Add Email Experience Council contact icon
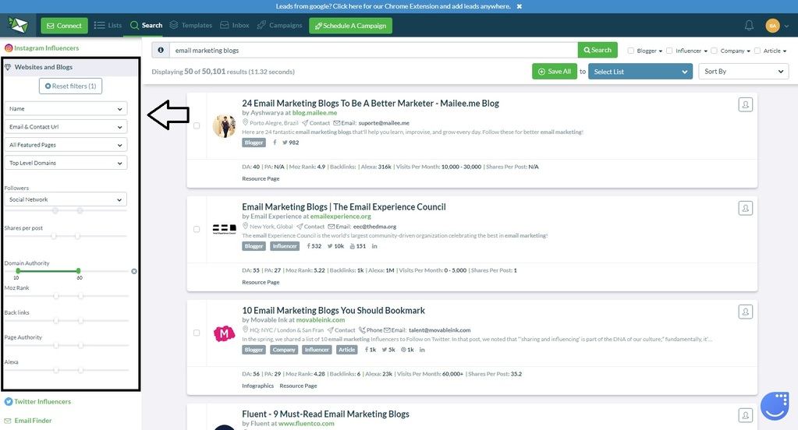798x430 pixels. (x=745, y=208)
